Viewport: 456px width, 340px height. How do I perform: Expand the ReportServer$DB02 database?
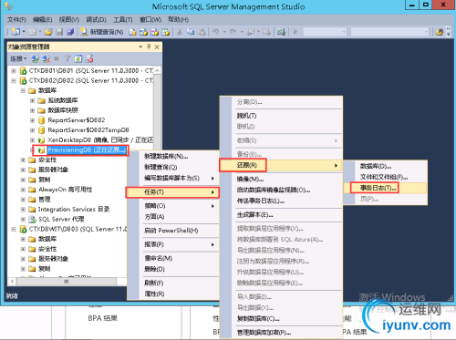(x=32, y=120)
